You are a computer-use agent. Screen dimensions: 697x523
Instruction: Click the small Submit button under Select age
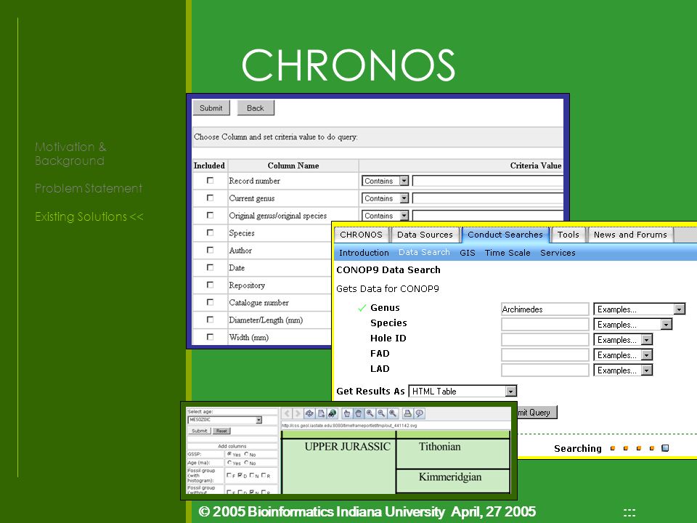[x=199, y=431]
